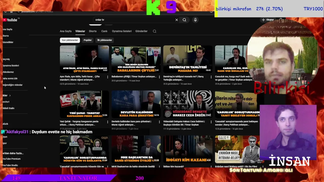
Task: Play the 'Çifte Standart' video thumbnail
Action: coord(84,59)
